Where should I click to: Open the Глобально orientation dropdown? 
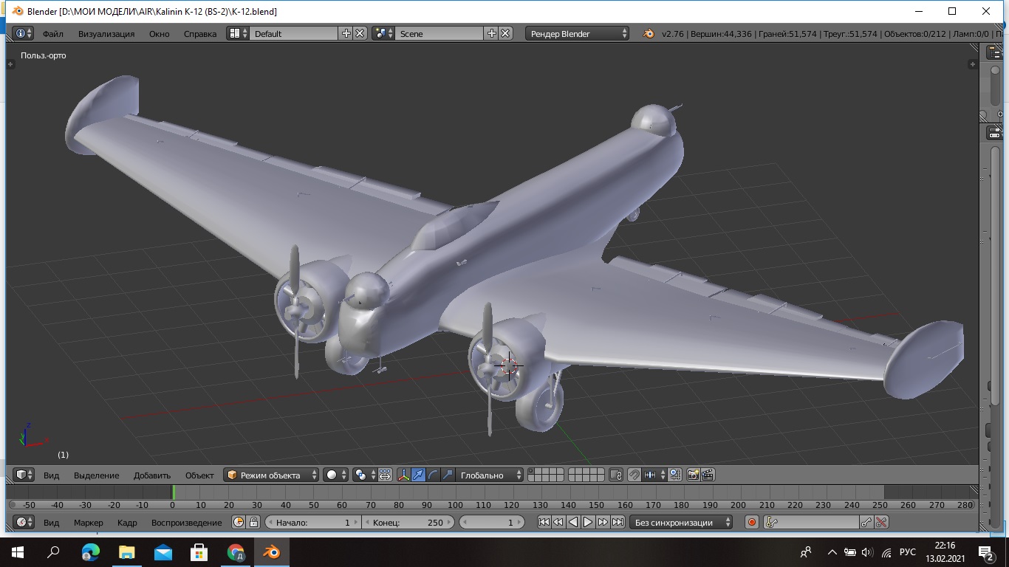489,475
